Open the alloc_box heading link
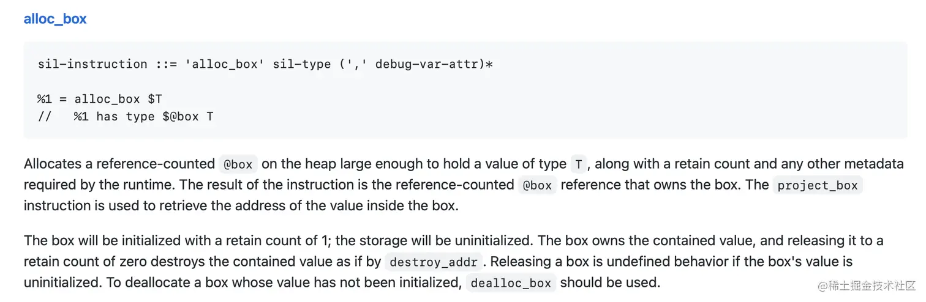Image resolution: width=926 pixels, height=302 pixels. pos(55,19)
